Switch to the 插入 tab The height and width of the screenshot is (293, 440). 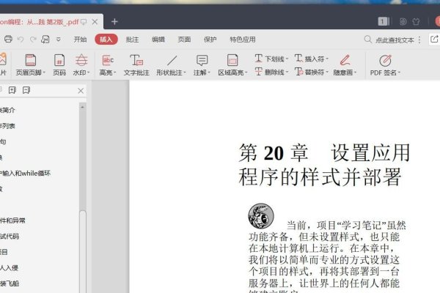click(106, 40)
